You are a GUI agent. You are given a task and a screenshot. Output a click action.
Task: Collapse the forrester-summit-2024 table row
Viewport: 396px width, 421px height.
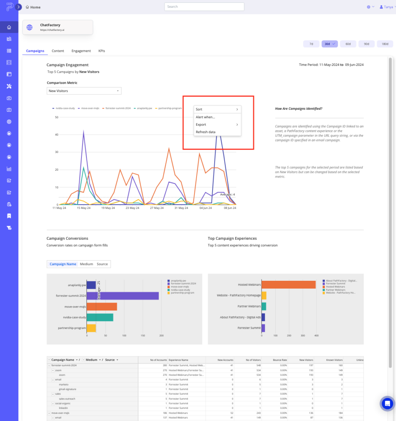[49, 365]
